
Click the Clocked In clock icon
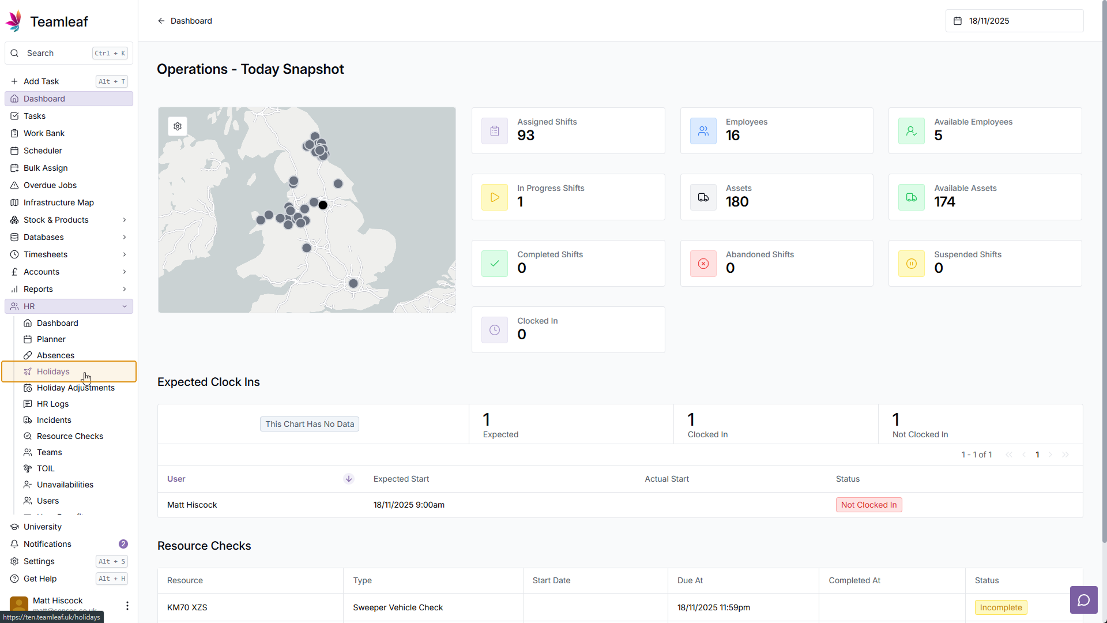495,330
